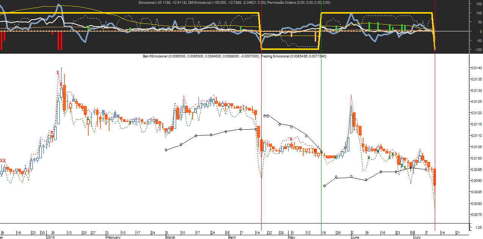Click the '12' date tick label

309,233
